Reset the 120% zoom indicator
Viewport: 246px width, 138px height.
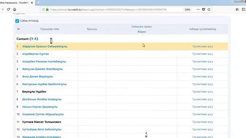click(x=187, y=10)
